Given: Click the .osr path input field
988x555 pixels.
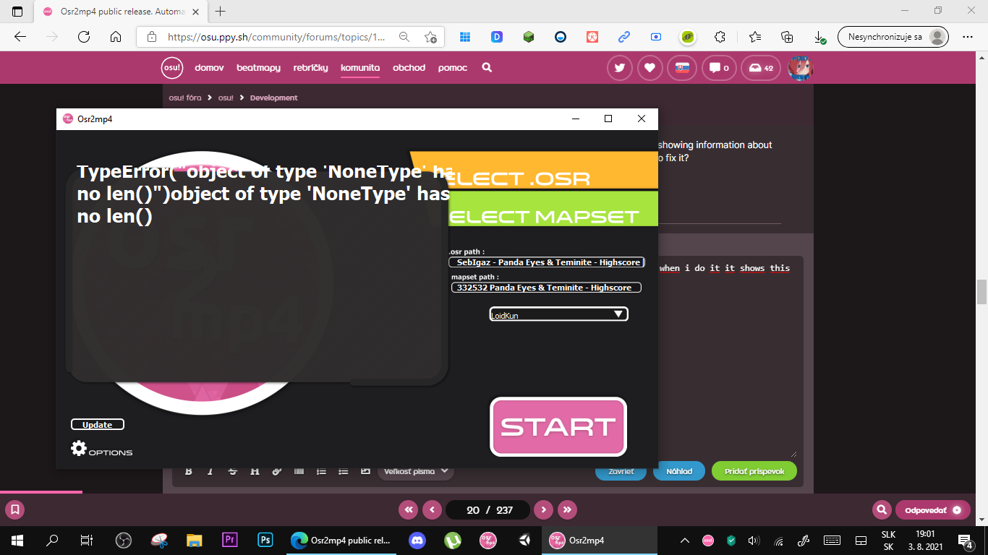Looking at the screenshot, I should point(546,262).
